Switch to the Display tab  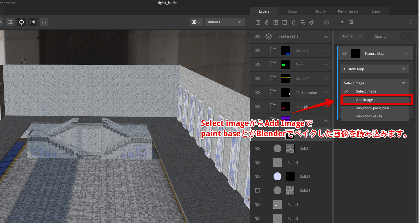(320, 11)
